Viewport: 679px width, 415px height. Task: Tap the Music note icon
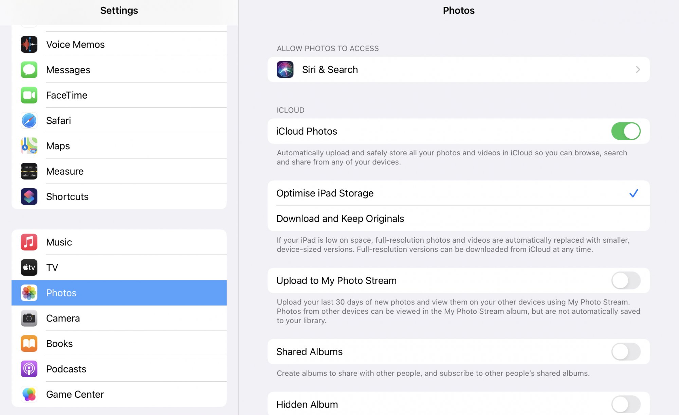(29, 242)
